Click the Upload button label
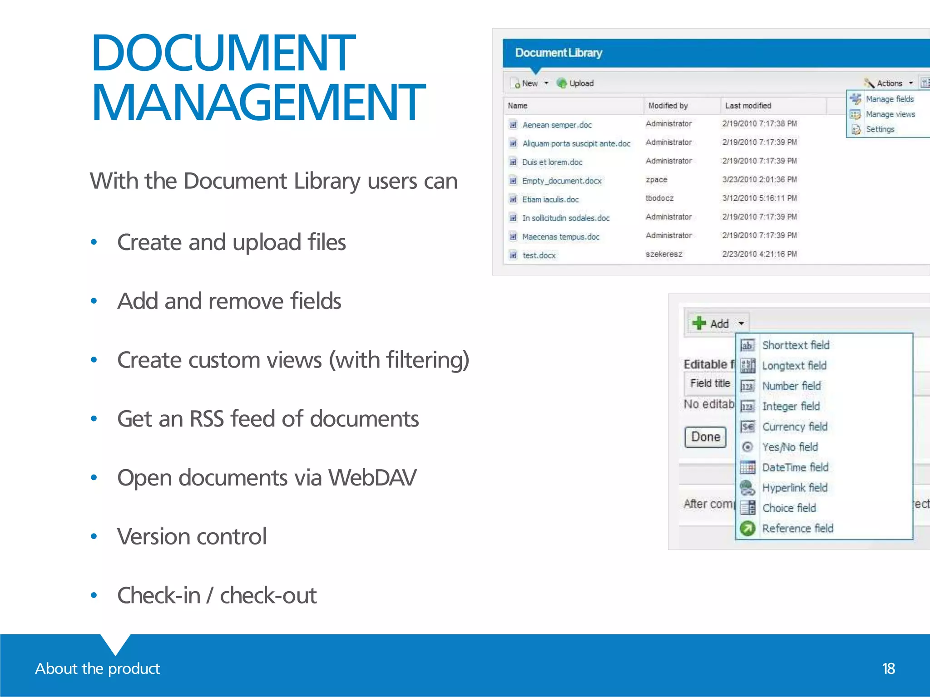 point(582,83)
